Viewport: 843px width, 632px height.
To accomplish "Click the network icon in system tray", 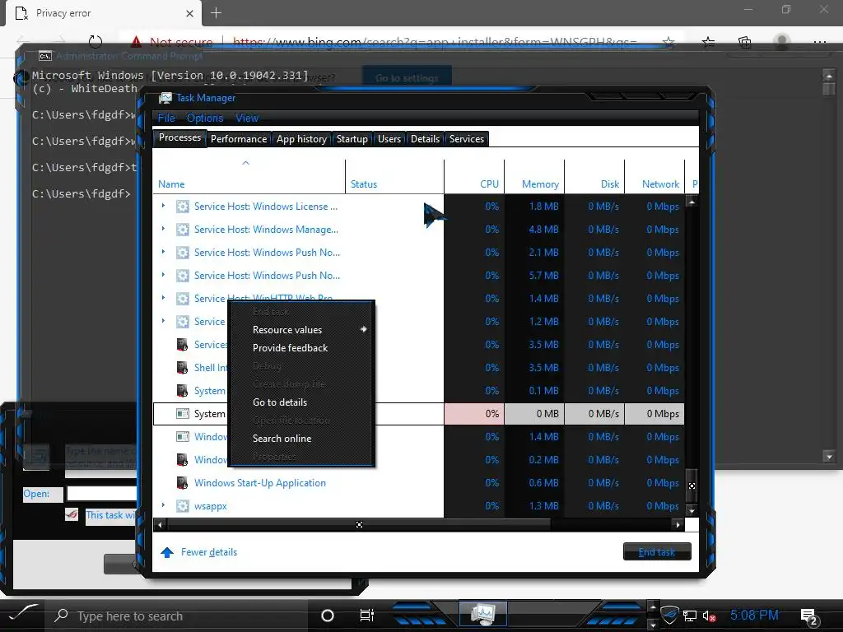I will (x=690, y=616).
